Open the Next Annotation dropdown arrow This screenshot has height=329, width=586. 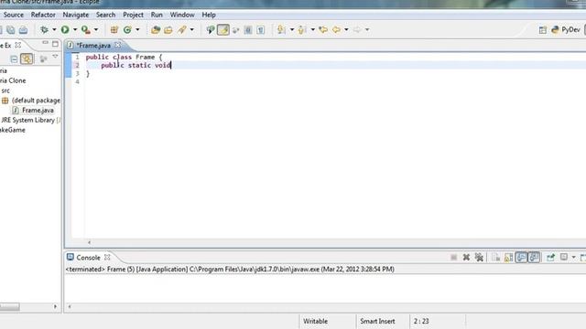[x=292, y=29]
